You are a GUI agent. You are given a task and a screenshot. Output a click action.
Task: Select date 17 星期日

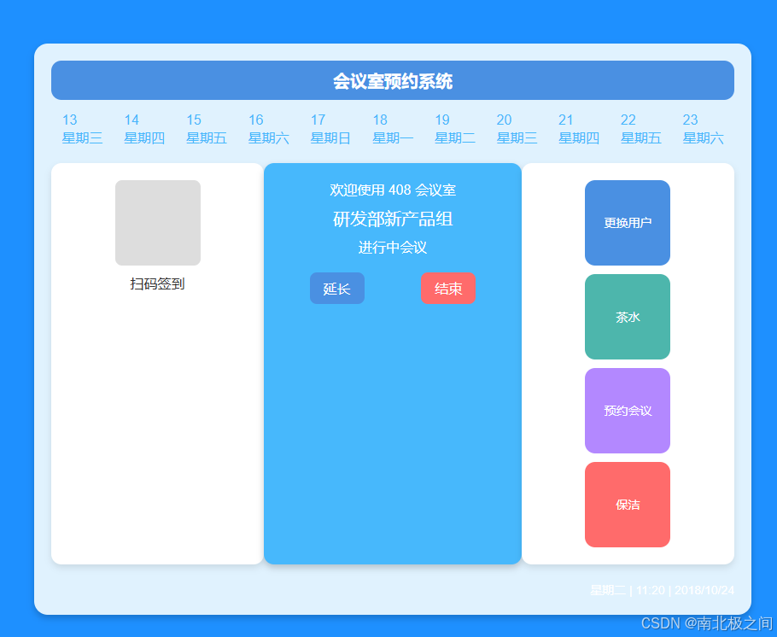[330, 129]
